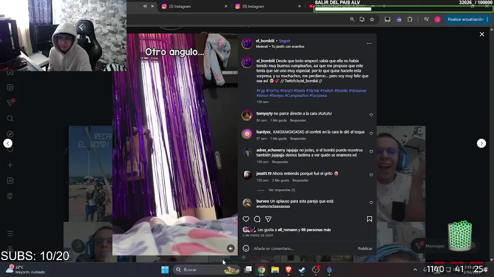
Task: Close the post viewer with the X
Action: point(482,34)
